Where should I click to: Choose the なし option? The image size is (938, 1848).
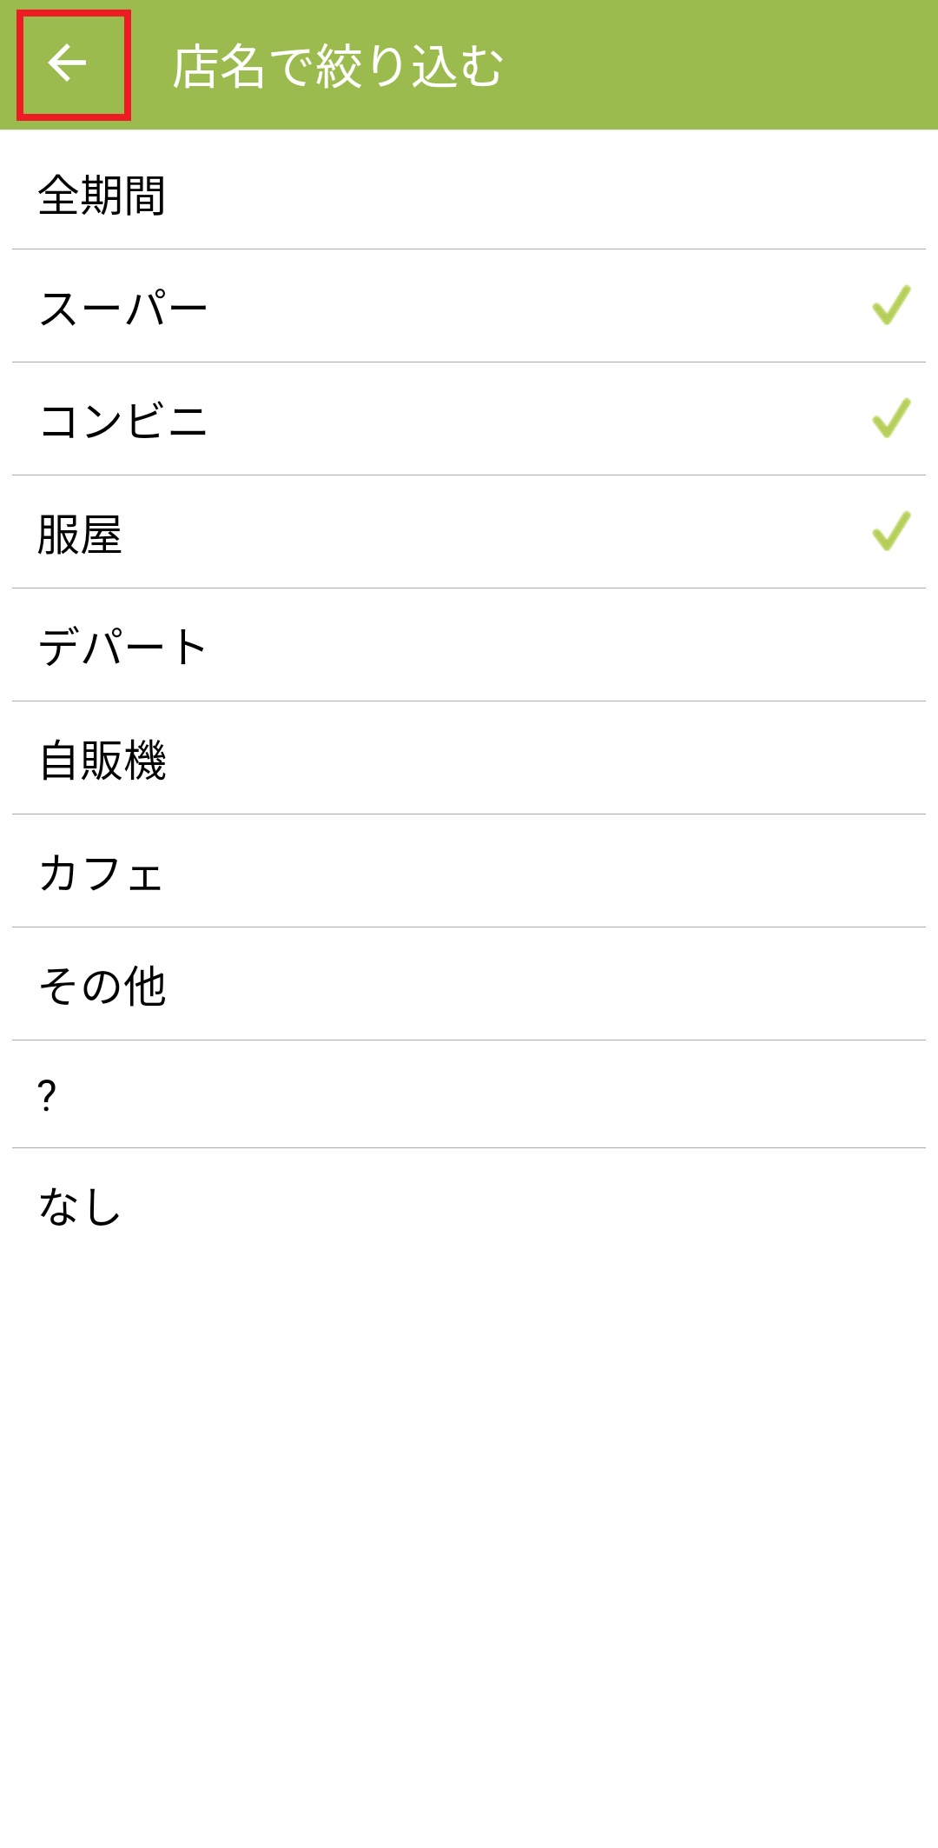click(80, 1207)
